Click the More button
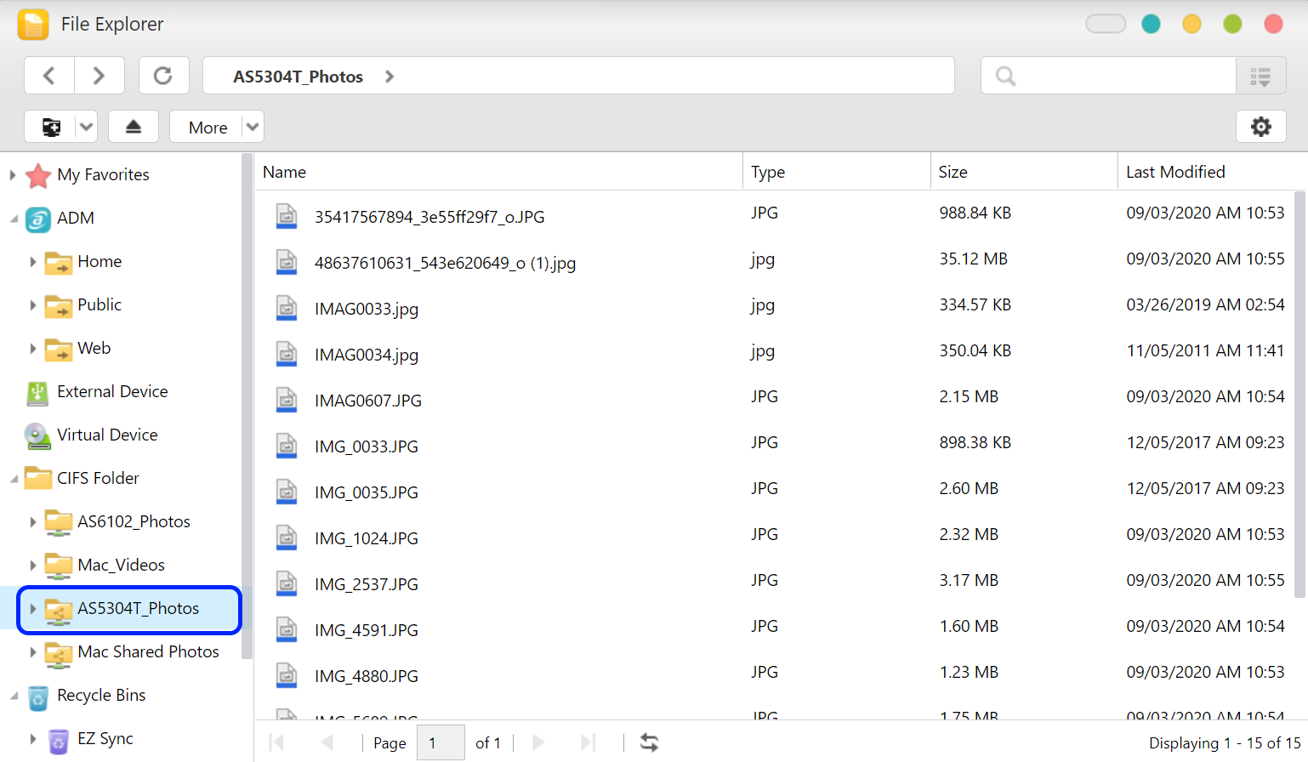The height and width of the screenshot is (762, 1308). 208,128
